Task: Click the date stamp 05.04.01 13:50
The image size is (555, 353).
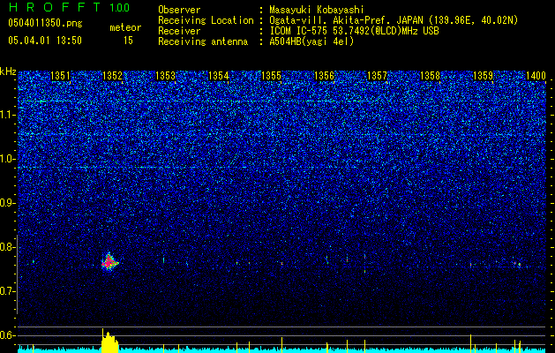Action: tap(45, 41)
